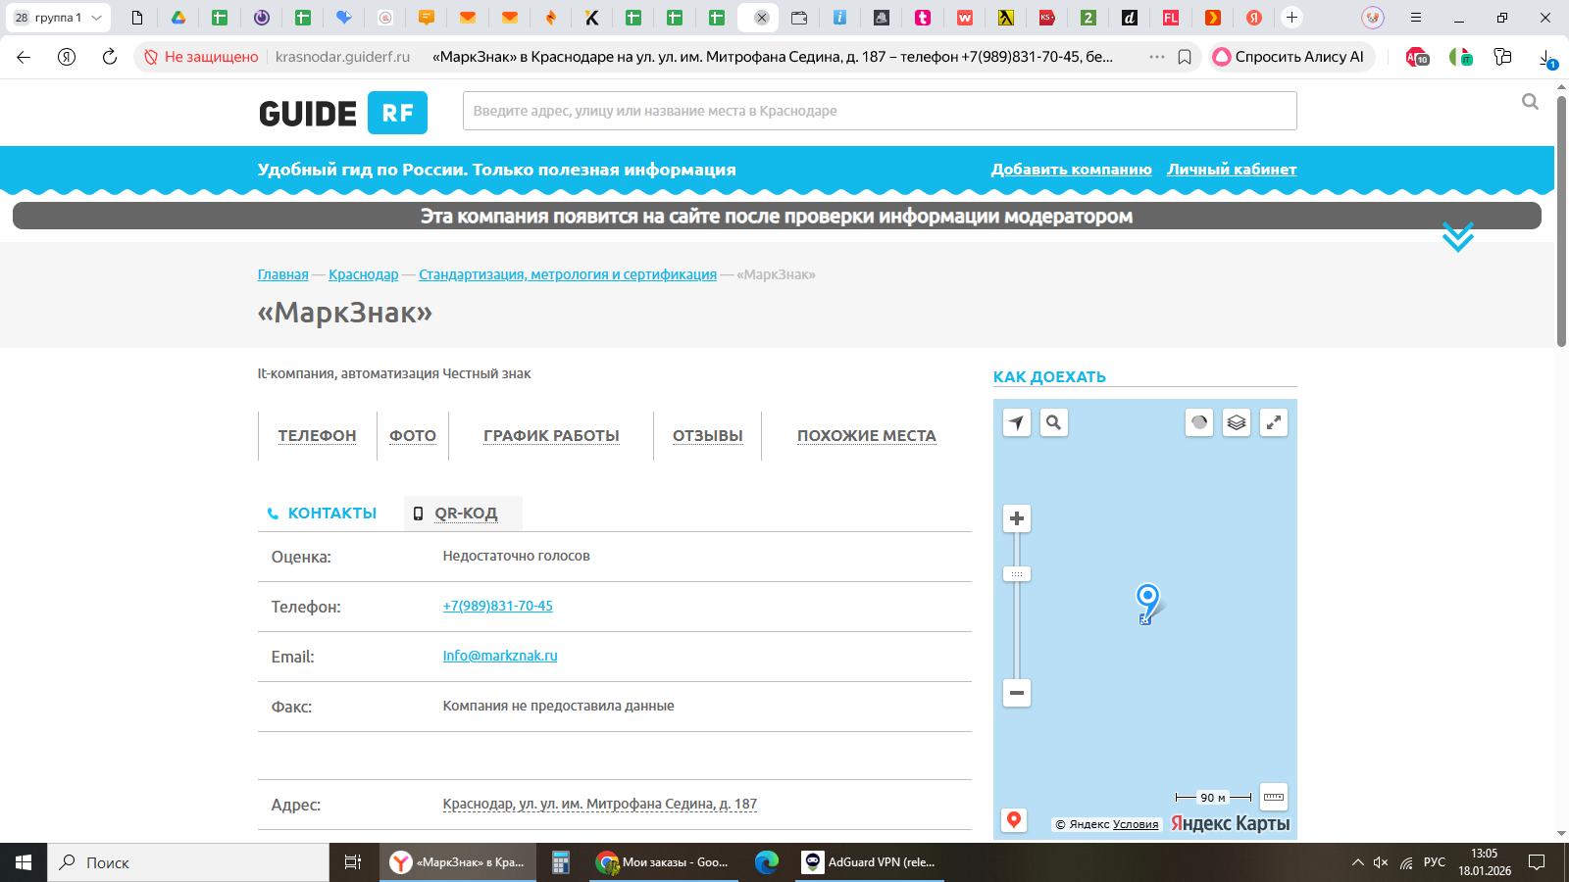
Task: Toggle the muted volume tray icon
Action: [1381, 862]
